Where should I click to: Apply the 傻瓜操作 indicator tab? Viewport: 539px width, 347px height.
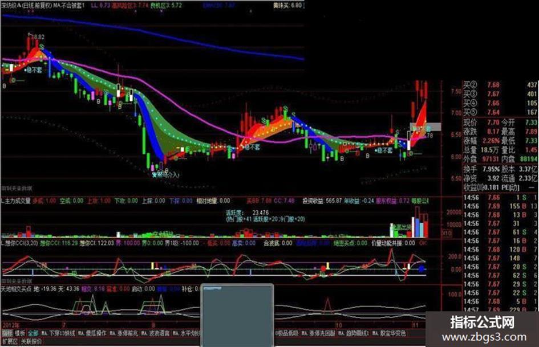click(92, 333)
